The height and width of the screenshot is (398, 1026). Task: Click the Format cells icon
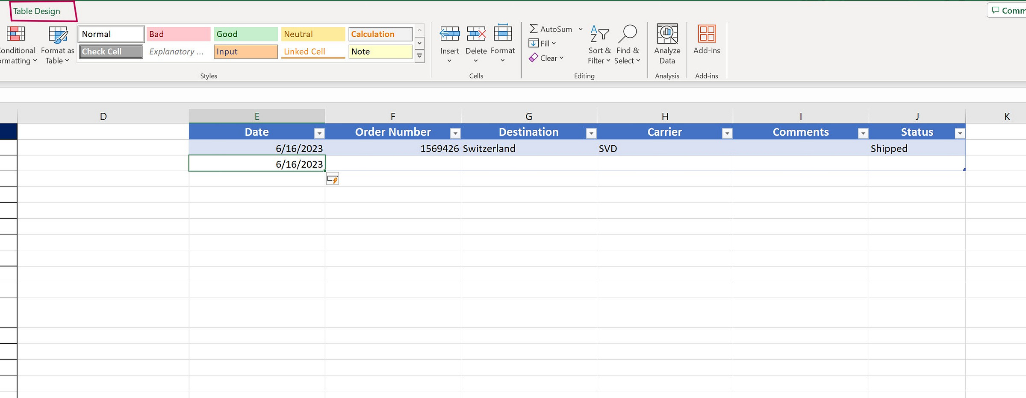coord(503,33)
